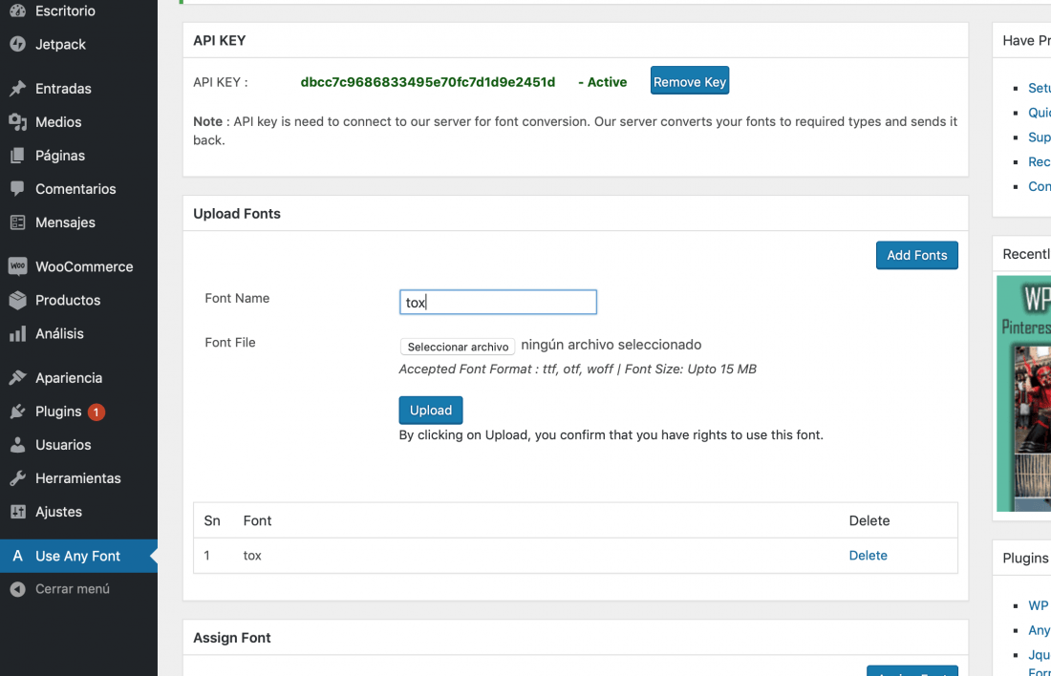Click the '- Active' status text
The height and width of the screenshot is (676, 1051).
click(603, 82)
